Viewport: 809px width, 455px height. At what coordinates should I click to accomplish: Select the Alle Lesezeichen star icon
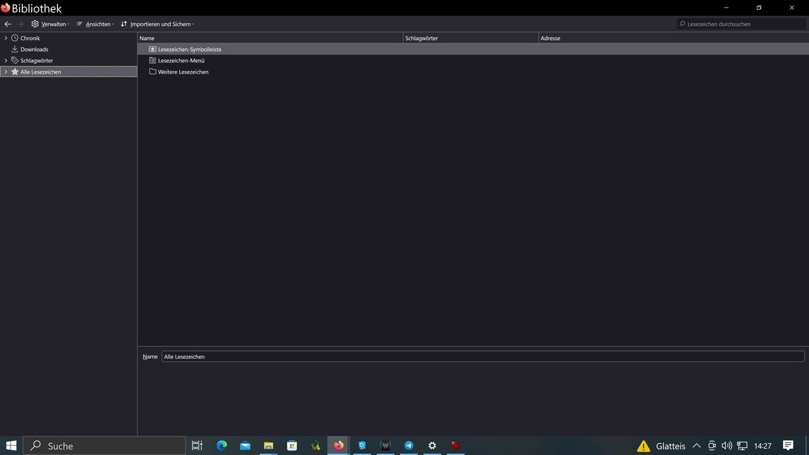tap(15, 72)
